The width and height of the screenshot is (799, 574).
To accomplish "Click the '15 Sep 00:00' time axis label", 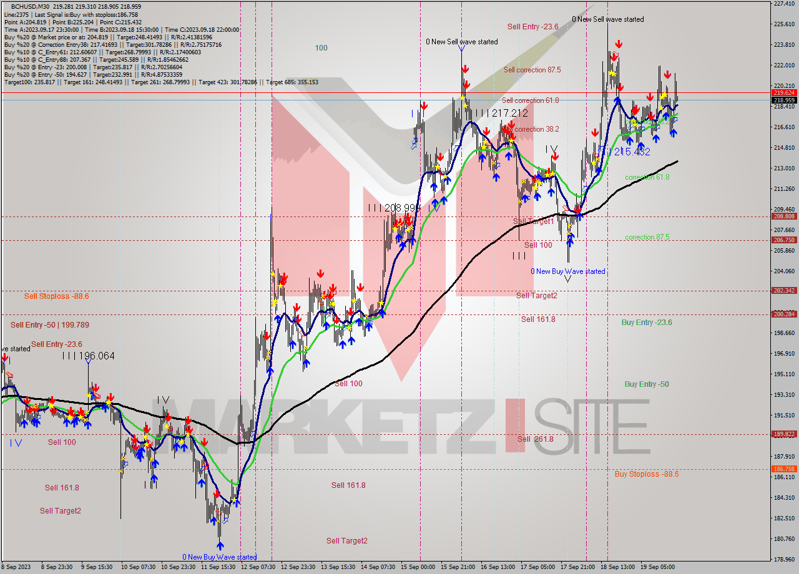I will (419, 567).
